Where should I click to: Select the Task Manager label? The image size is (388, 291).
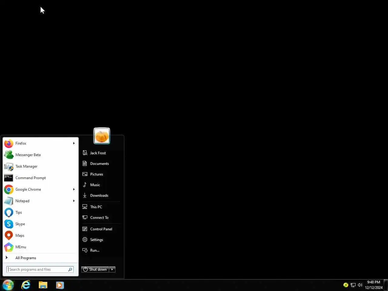coord(26,166)
